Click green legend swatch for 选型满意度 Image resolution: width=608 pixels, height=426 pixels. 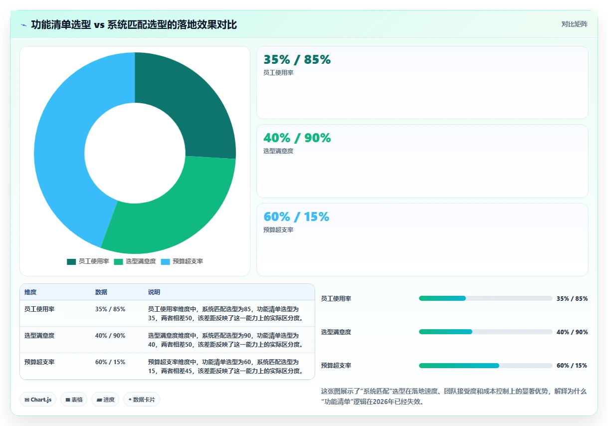[x=118, y=261]
